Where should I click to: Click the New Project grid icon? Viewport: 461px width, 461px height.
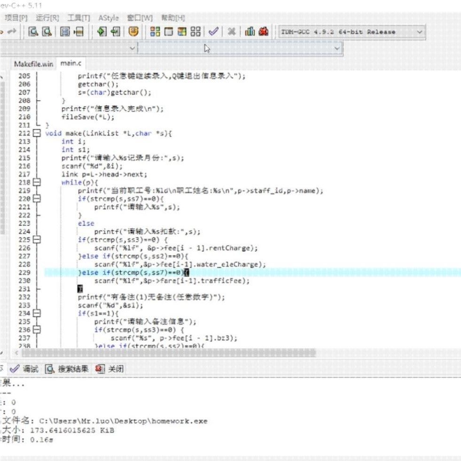point(155,31)
